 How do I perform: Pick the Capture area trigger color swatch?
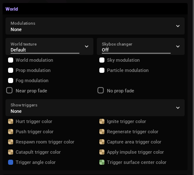pos(102,142)
